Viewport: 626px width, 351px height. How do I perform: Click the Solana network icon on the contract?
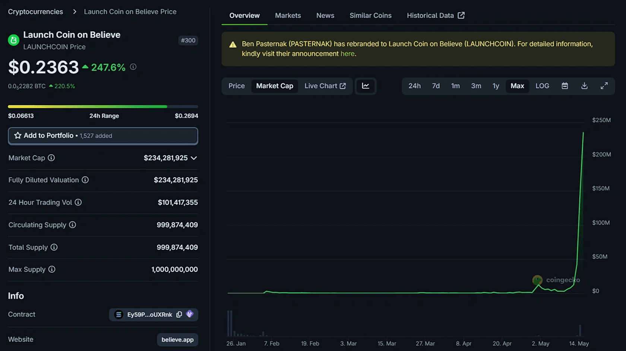click(x=118, y=315)
